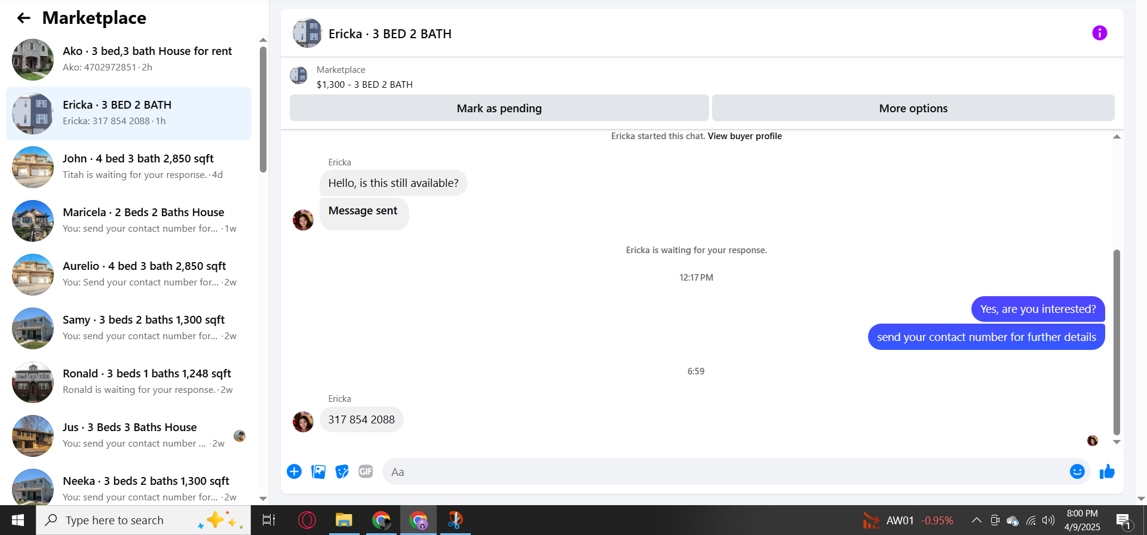Click the Windows taskbar search box
Screen dimensions: 1147x535
pyautogui.click(x=143, y=520)
